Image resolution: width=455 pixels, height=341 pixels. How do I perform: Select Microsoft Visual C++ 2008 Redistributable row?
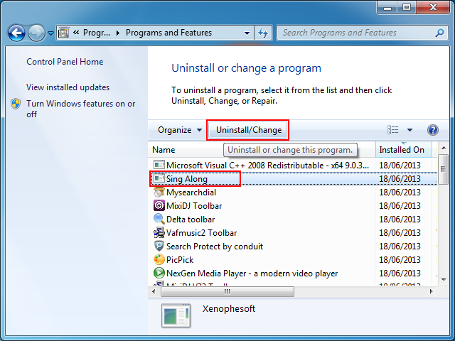click(293, 166)
